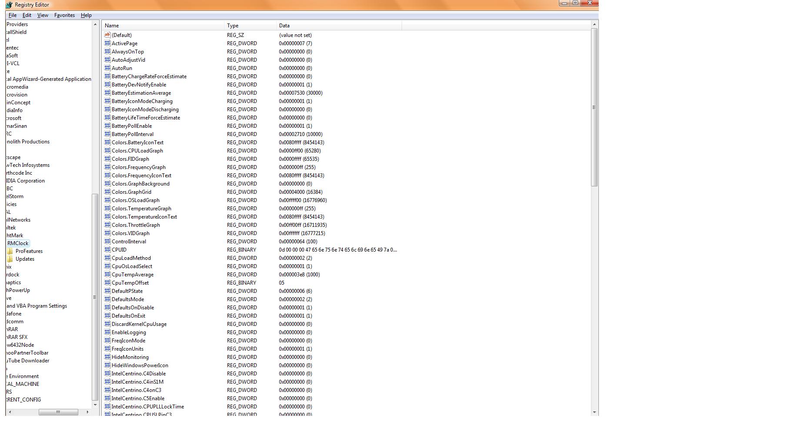The width and height of the screenshot is (808, 428).
Task: Select the RMClock key in the tree
Action: coord(18,243)
